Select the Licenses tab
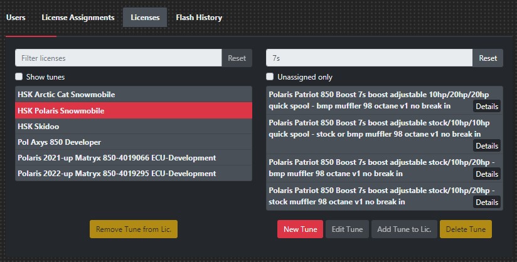The height and width of the screenshot is (262, 517). click(x=145, y=18)
